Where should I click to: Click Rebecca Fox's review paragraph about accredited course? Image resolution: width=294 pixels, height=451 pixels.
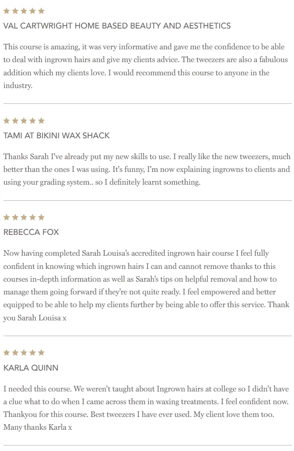tap(146, 285)
